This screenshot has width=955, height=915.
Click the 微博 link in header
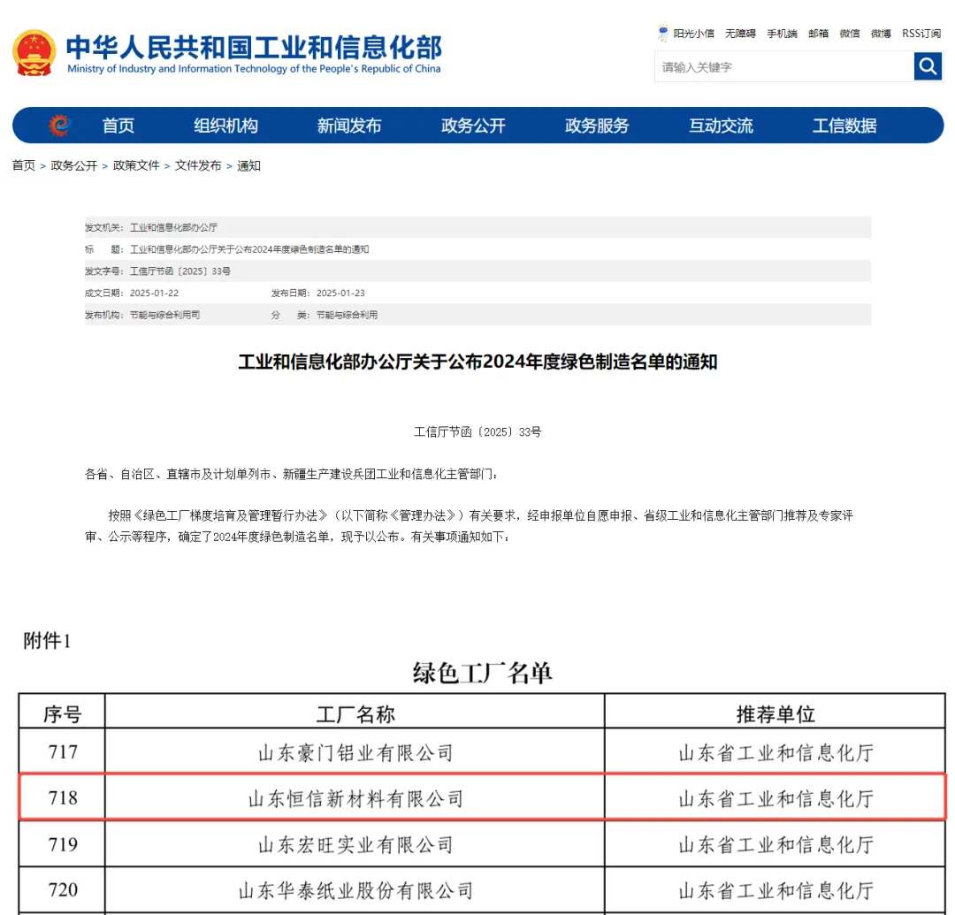[881, 34]
